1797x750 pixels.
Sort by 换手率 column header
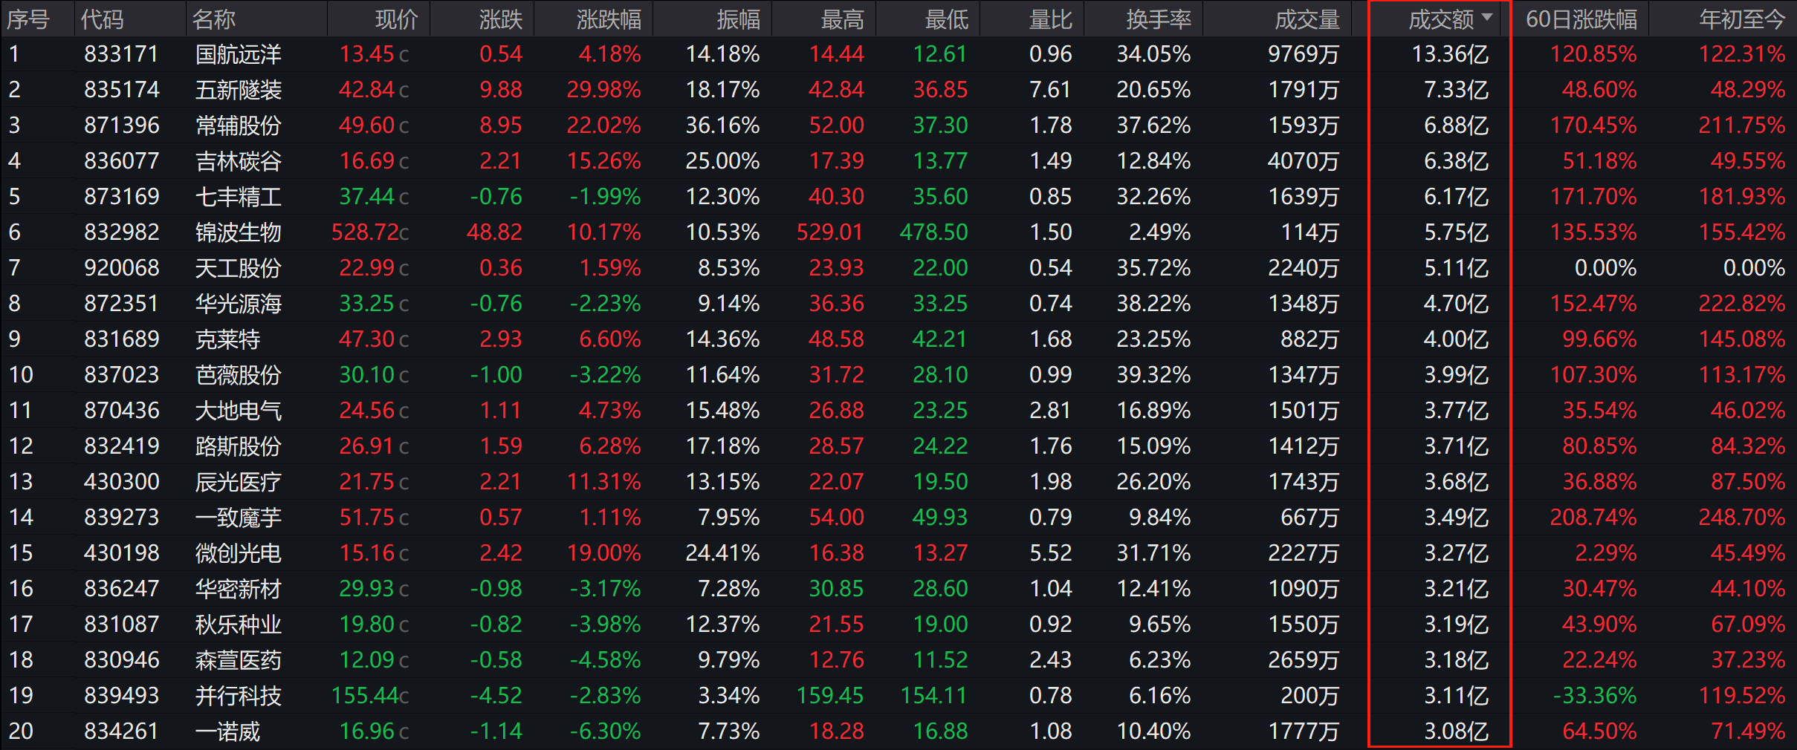[1159, 19]
